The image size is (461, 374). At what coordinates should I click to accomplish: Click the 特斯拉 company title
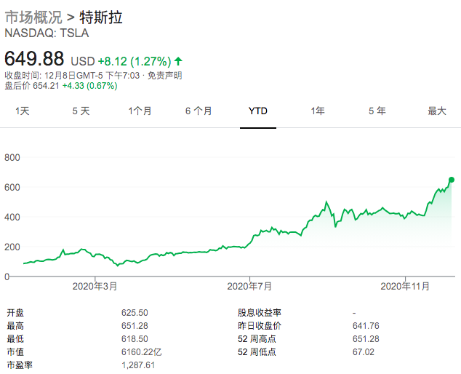coord(101,17)
